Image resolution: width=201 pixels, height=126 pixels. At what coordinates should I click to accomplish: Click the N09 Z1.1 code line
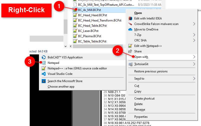coord(114,92)
